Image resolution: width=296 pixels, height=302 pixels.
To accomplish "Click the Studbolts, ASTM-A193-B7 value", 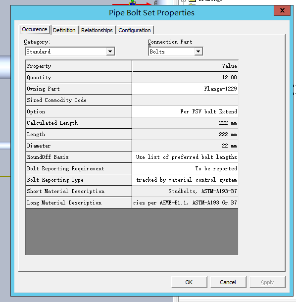I will [185, 191].
